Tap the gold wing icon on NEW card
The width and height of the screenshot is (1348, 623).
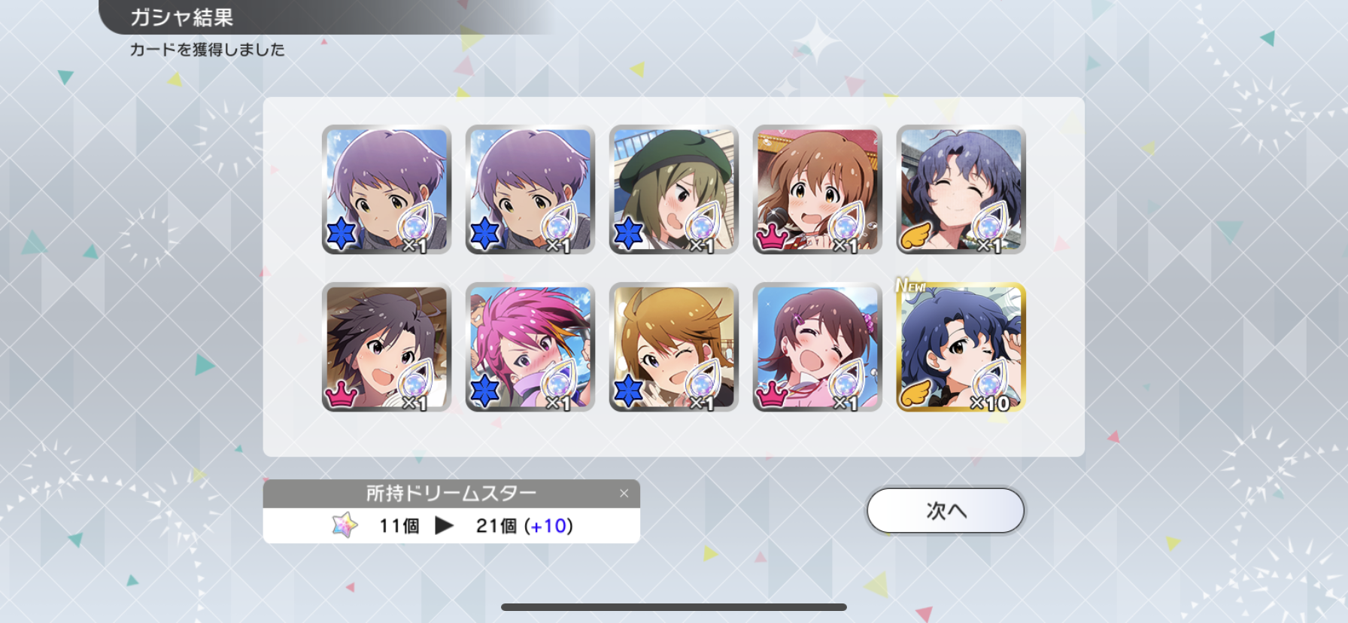[x=915, y=393]
